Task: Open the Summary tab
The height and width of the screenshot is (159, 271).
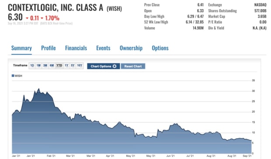Action: tap(21, 48)
